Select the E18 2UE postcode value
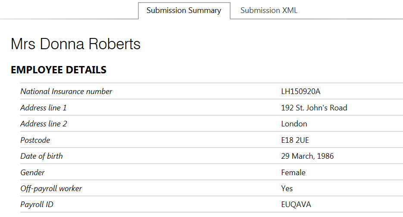 [295, 140]
